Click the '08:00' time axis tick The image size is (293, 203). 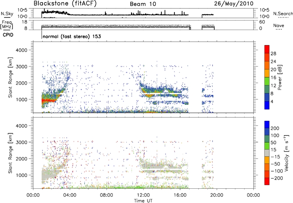click(107, 195)
